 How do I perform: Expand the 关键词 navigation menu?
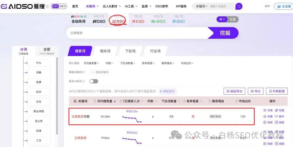(92, 6)
